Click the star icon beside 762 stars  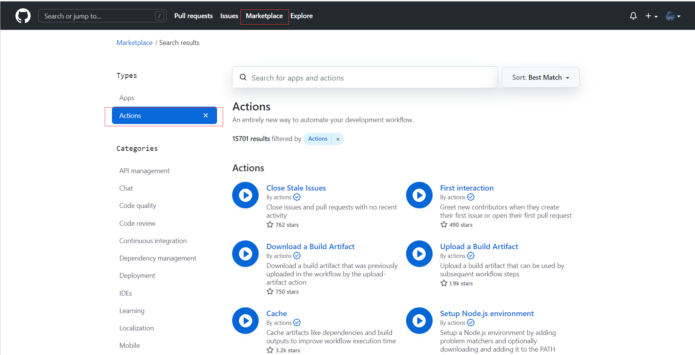pos(270,225)
